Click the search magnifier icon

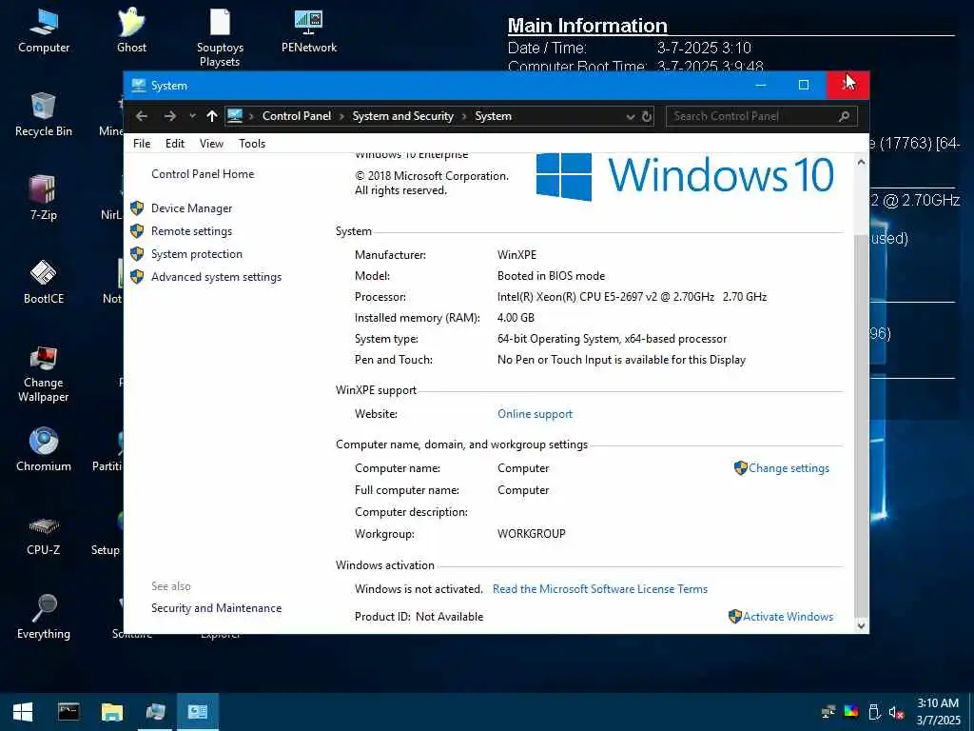(x=844, y=116)
